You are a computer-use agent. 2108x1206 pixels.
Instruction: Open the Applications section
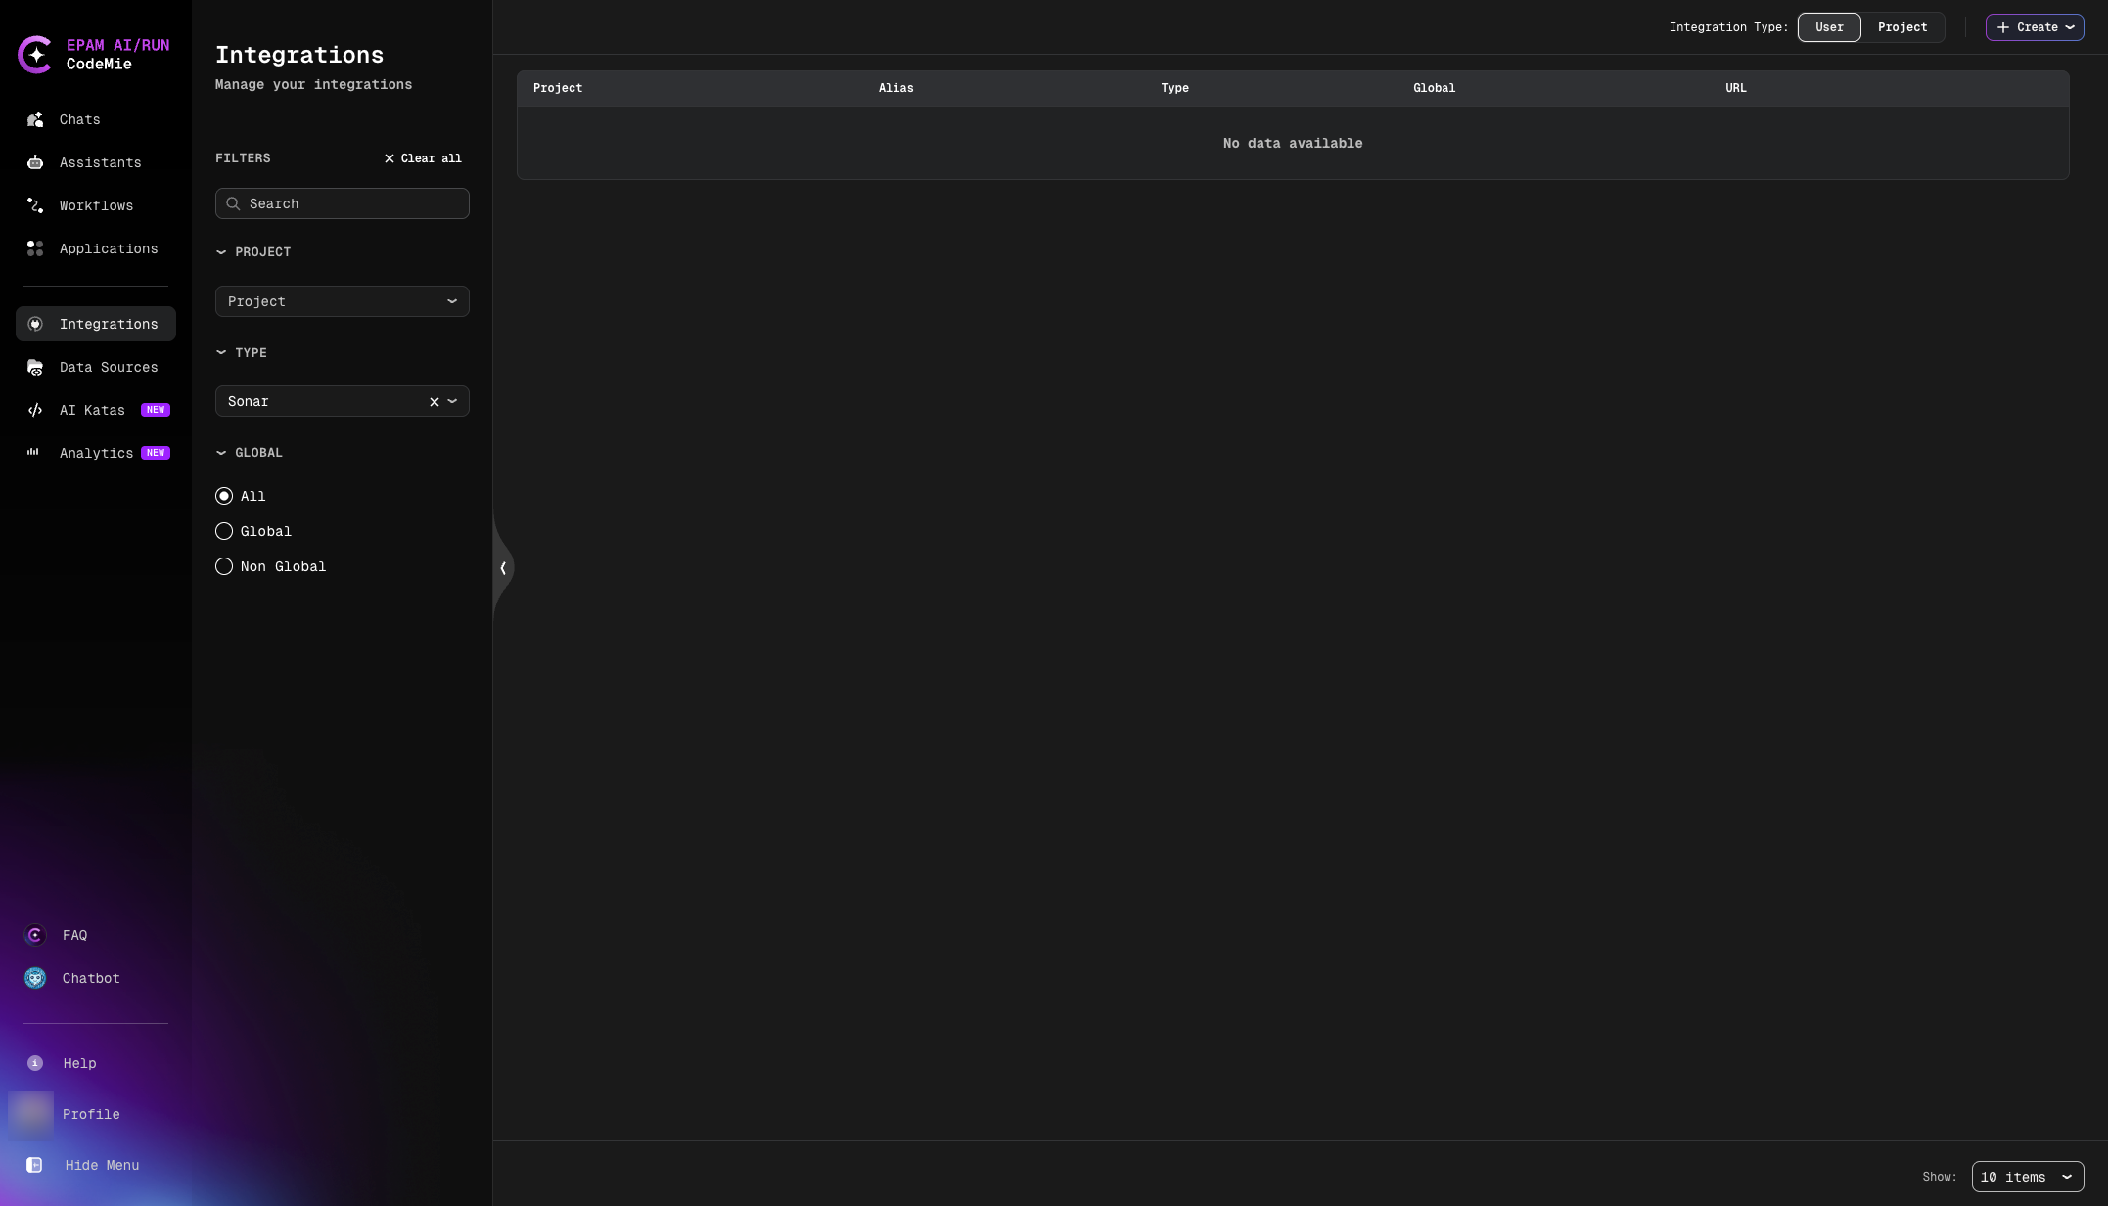click(108, 248)
